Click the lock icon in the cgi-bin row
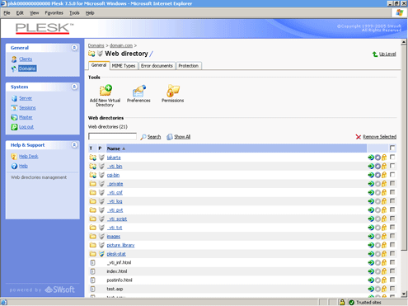Screen dimensions: 408x306 click(384, 175)
